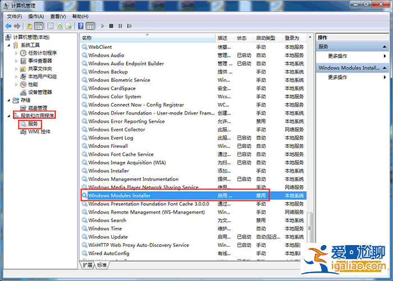Select the Windows Time service row
The height and width of the screenshot is (281, 393).
coord(194,228)
